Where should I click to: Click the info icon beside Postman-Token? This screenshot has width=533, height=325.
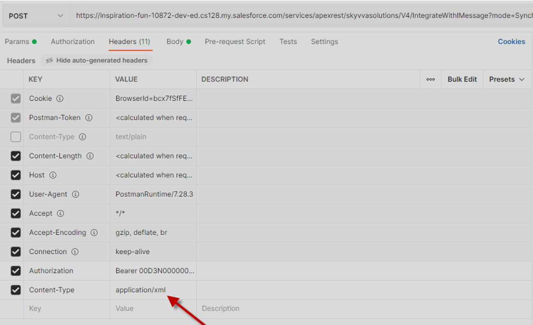pyautogui.click(x=88, y=118)
